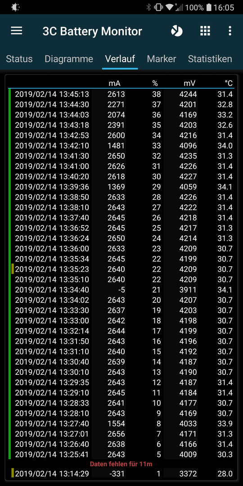Select the 13:34:40 entry with -5 mA
243x486 pixels.
tap(121, 290)
